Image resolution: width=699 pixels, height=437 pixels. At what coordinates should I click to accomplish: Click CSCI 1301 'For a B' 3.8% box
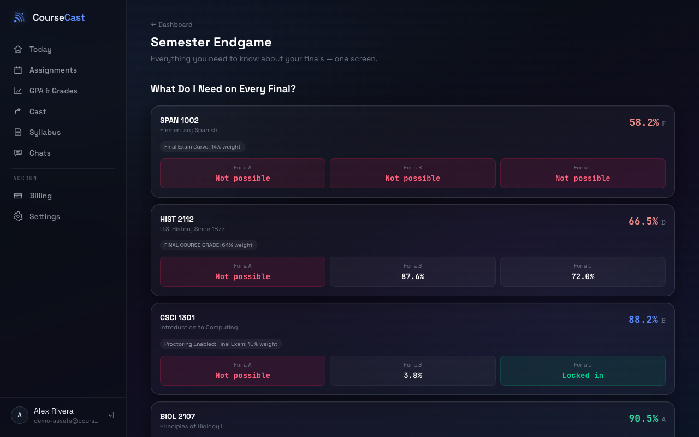click(413, 370)
